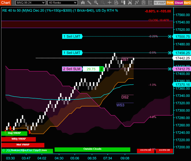Click the 17456.25 price axis marker
The width and height of the screenshot is (191, 161).
click(x=182, y=53)
